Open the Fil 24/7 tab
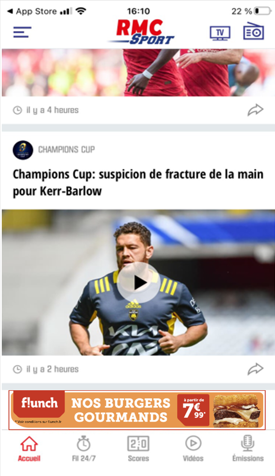 (84, 449)
